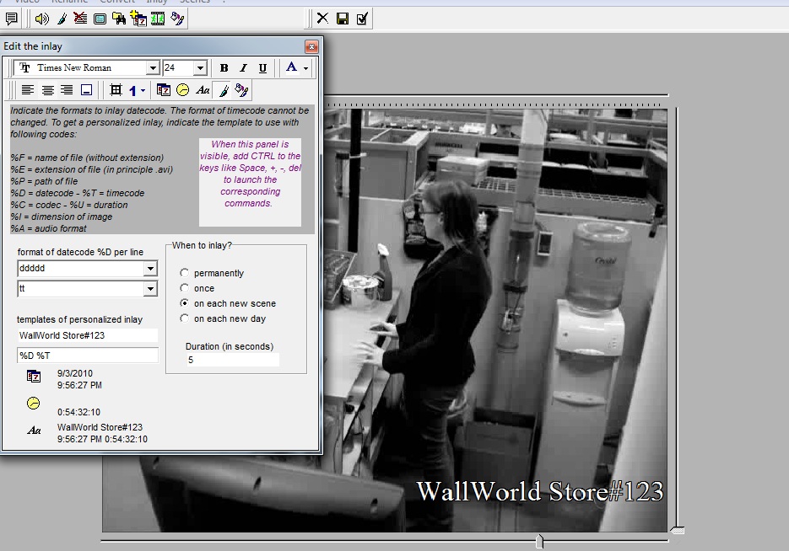Align inlay text left
Image resolution: width=789 pixels, height=551 pixels.
click(x=28, y=90)
